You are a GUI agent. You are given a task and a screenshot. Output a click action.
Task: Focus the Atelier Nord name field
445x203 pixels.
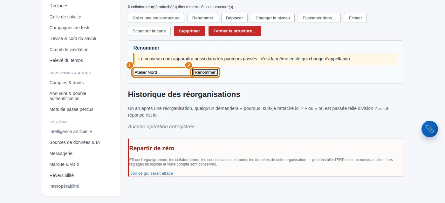point(162,72)
